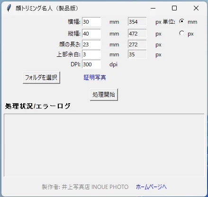Close the 顔トリミング名人 window
The height and width of the screenshot is (197, 208).
point(196,8)
